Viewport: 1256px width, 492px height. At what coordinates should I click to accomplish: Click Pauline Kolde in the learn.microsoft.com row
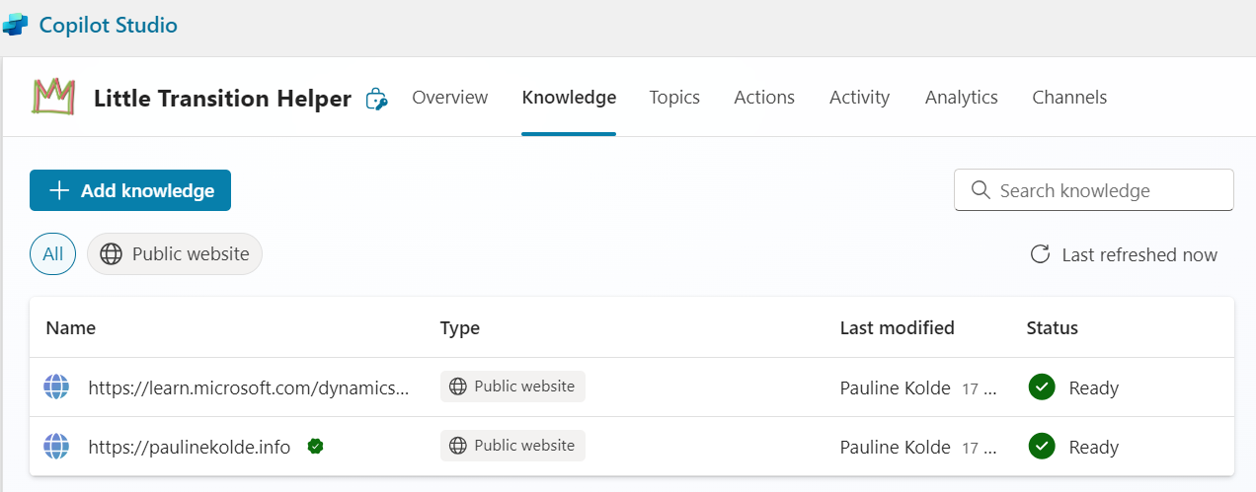[x=896, y=387]
